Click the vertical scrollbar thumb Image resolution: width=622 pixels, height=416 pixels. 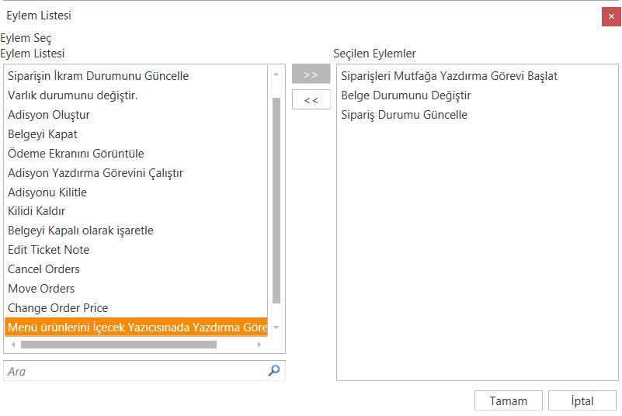276,200
